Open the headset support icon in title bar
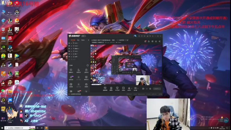 point(139,36)
